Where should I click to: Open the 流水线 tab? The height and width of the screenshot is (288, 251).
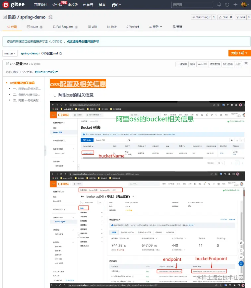[133, 27]
